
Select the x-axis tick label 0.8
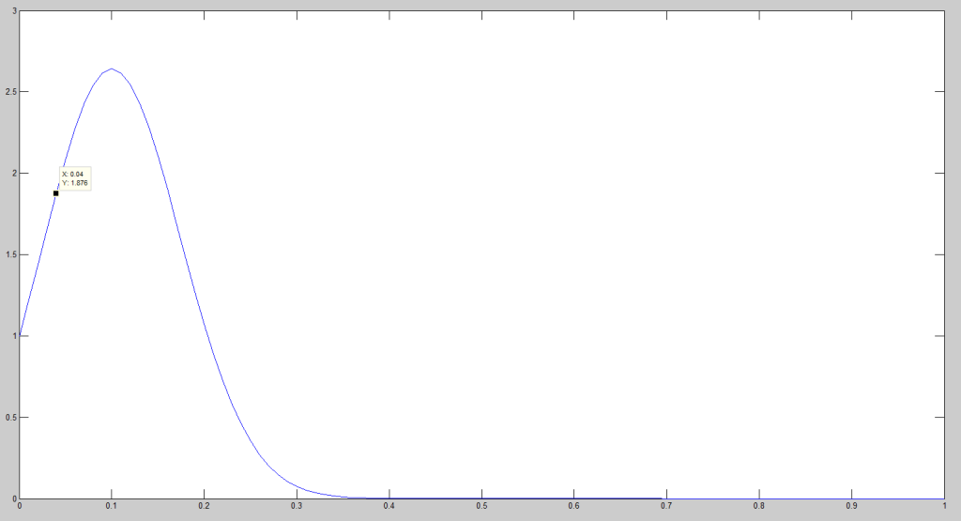point(758,506)
